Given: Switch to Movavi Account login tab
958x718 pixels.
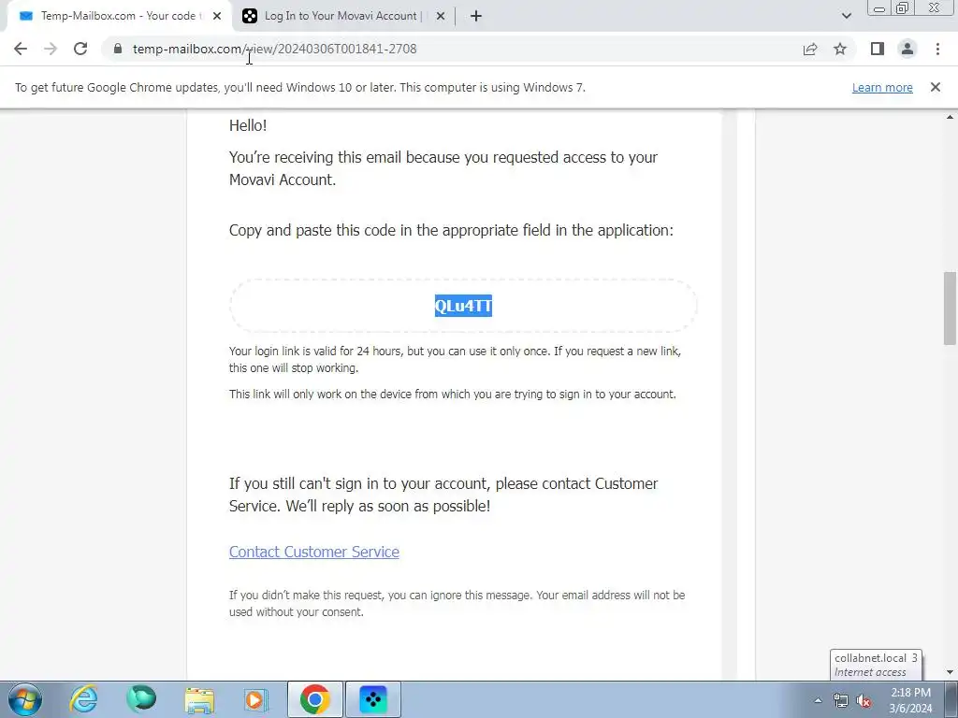Looking at the screenshot, I should [x=342, y=16].
